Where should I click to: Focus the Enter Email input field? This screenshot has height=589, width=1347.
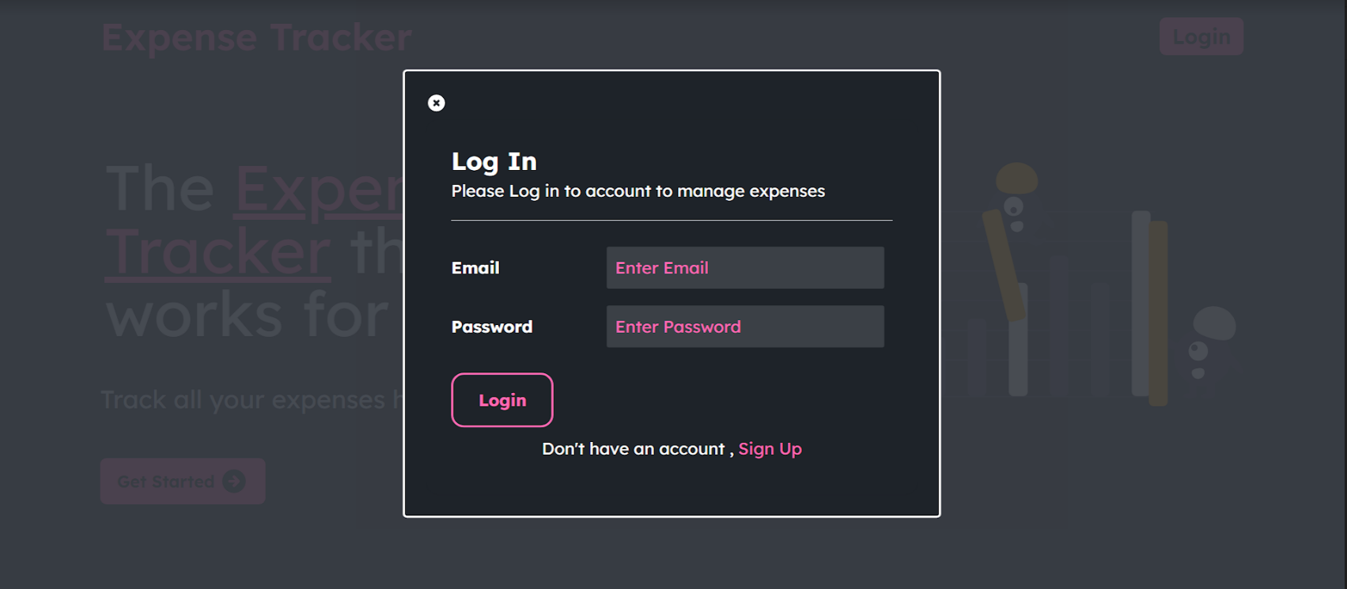pos(744,267)
